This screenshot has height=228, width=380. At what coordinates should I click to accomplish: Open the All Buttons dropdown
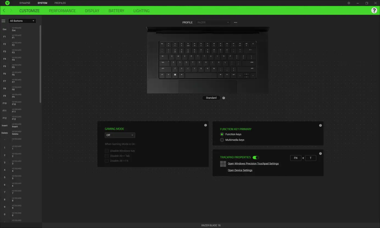point(22,21)
